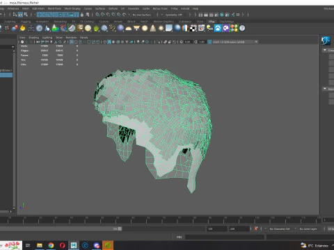This screenshot has height=250, width=334.
Task: Open Render Settings clapperboard icon
Action: click(216, 15)
